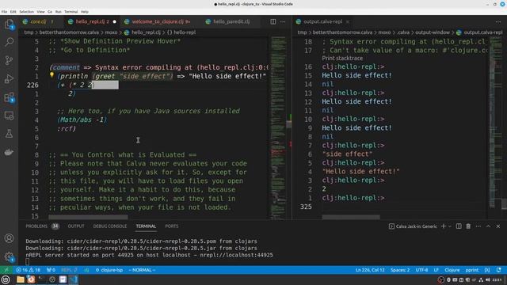This screenshot has width=507, height=285.
Task: Change indentation Spaces: 2
Action: pos(399,270)
